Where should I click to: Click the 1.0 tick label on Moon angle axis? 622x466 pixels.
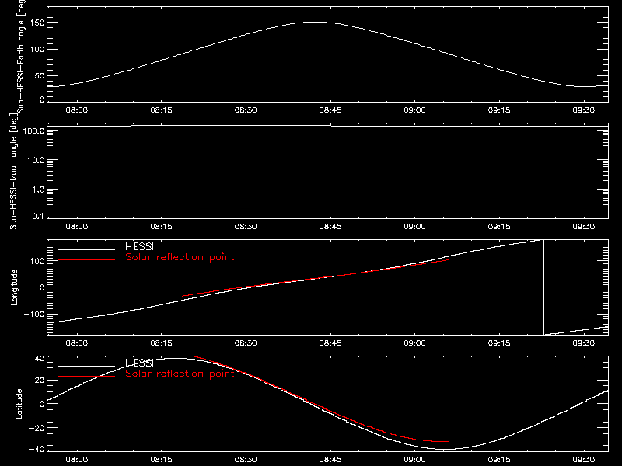pyautogui.click(x=38, y=190)
